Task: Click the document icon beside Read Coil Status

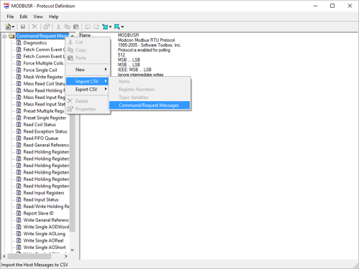Action: tap(19, 125)
